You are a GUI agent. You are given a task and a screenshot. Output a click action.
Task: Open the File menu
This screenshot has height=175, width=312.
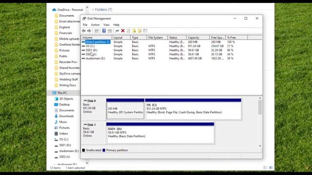click(x=85, y=25)
